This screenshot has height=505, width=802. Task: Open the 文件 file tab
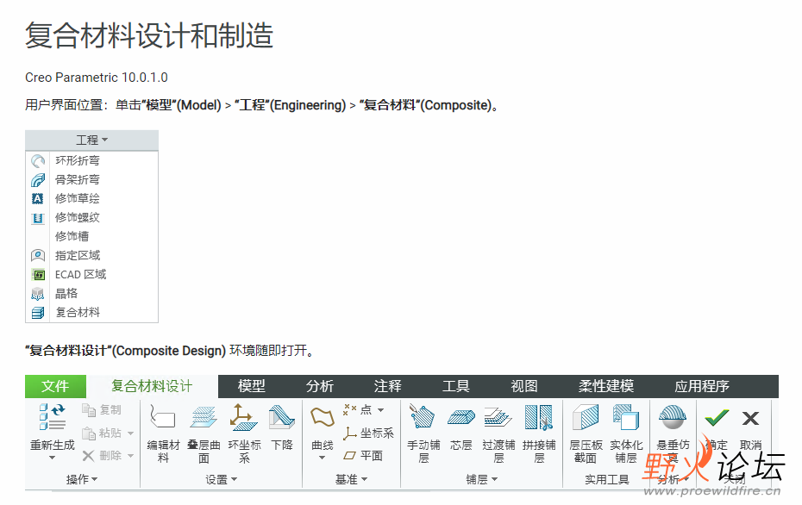[55, 386]
